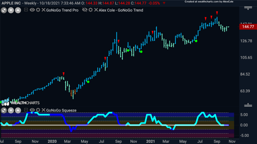Click the 126.78 price axis label

point(246,41)
